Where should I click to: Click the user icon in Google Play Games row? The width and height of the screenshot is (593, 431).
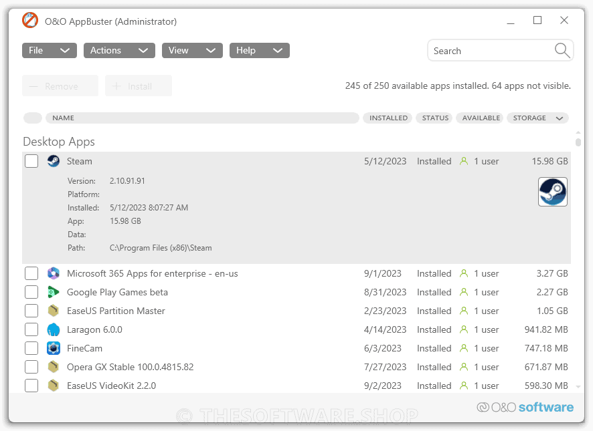click(x=464, y=292)
